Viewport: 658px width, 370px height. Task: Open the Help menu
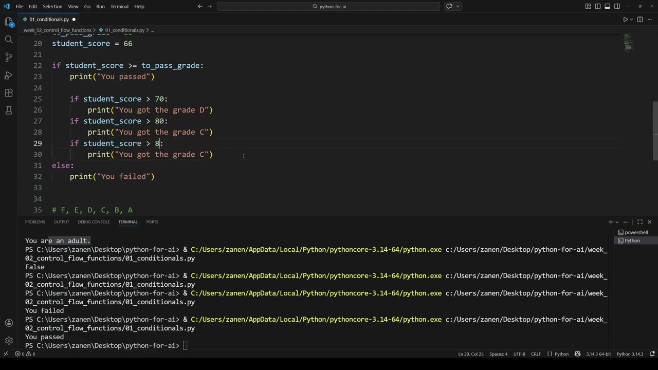coord(139,6)
